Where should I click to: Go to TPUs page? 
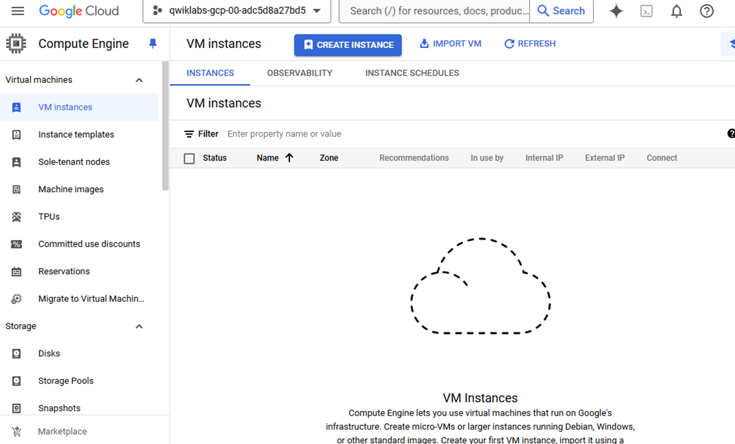(49, 217)
